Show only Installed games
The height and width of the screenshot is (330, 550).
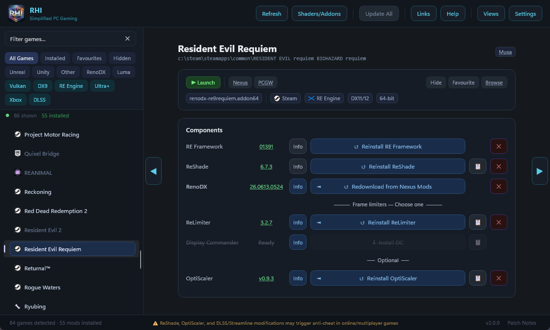(55, 58)
